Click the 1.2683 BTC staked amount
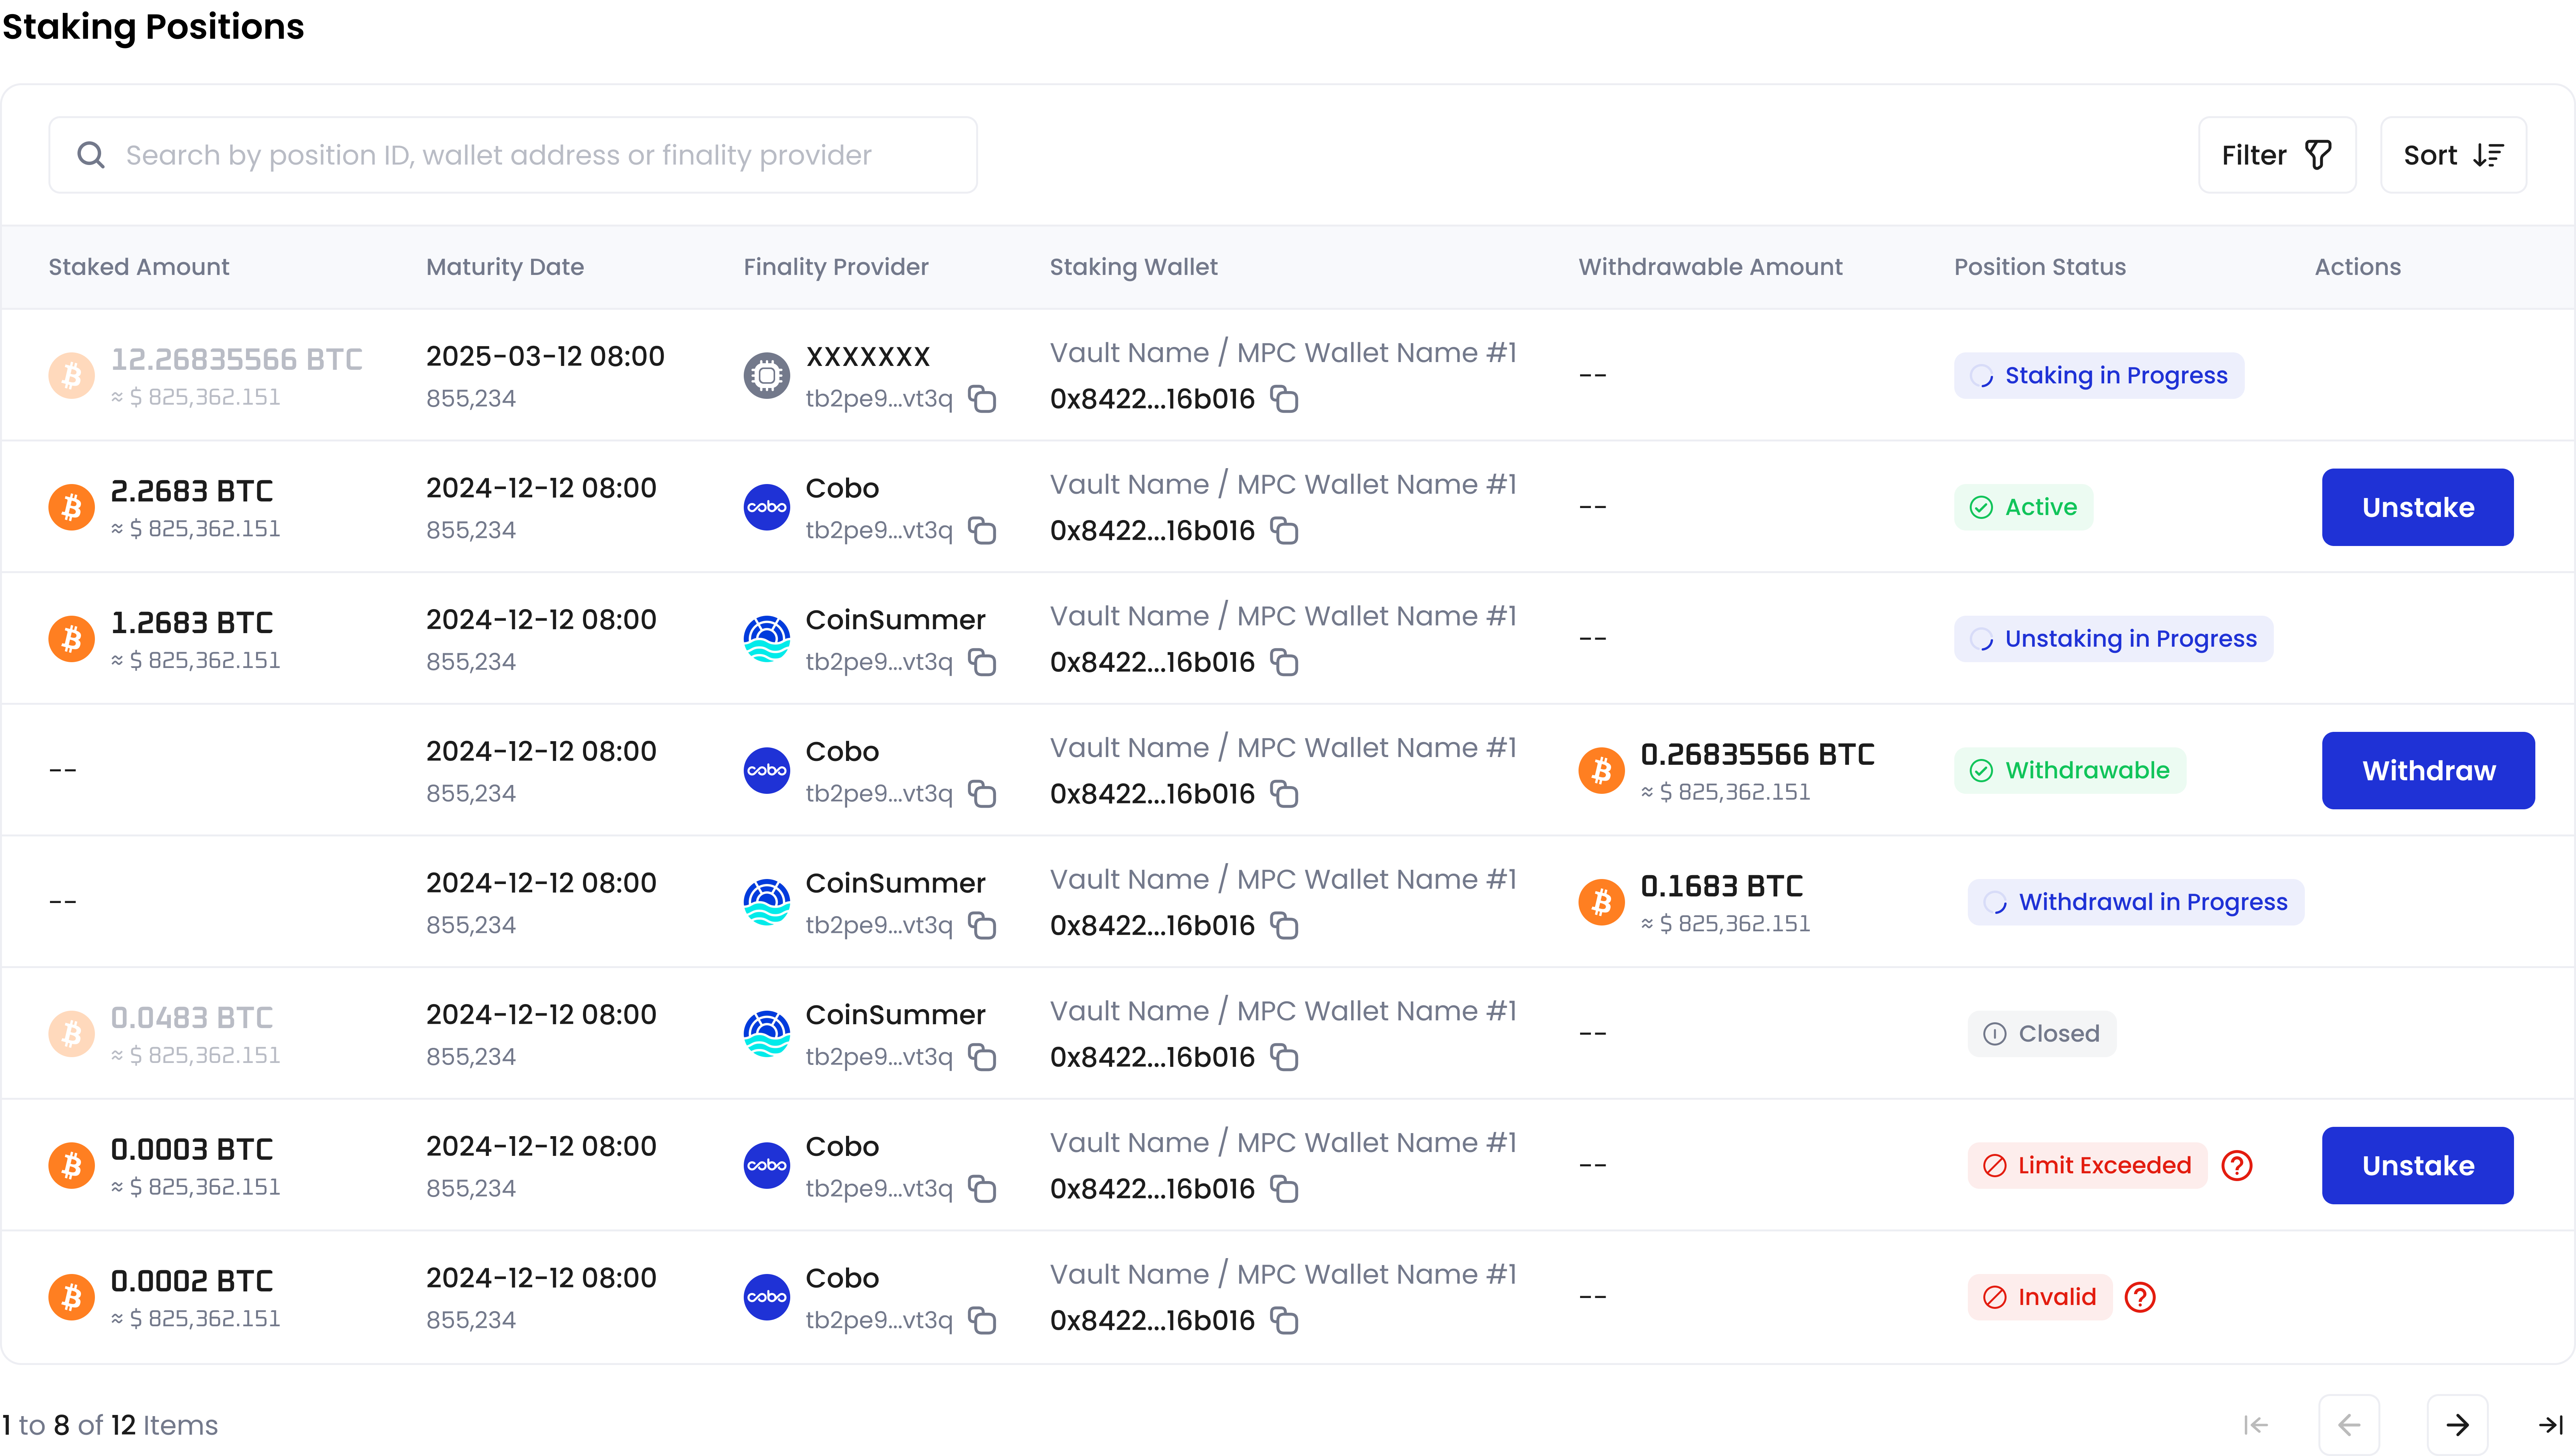 192,623
